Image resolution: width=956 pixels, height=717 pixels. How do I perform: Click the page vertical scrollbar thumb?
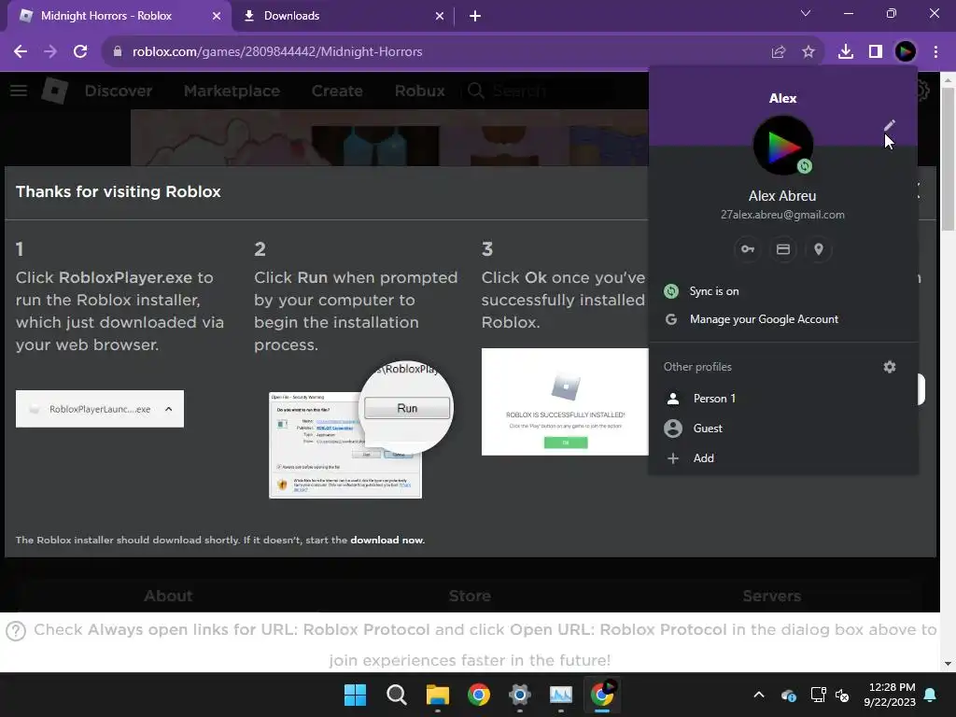click(x=948, y=159)
